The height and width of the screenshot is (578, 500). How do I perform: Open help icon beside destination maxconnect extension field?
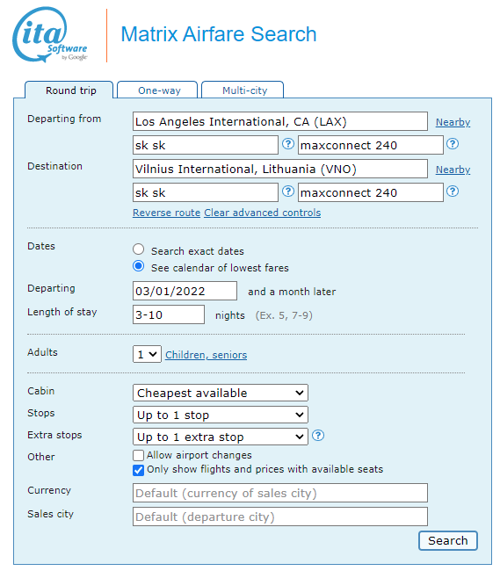click(x=453, y=191)
